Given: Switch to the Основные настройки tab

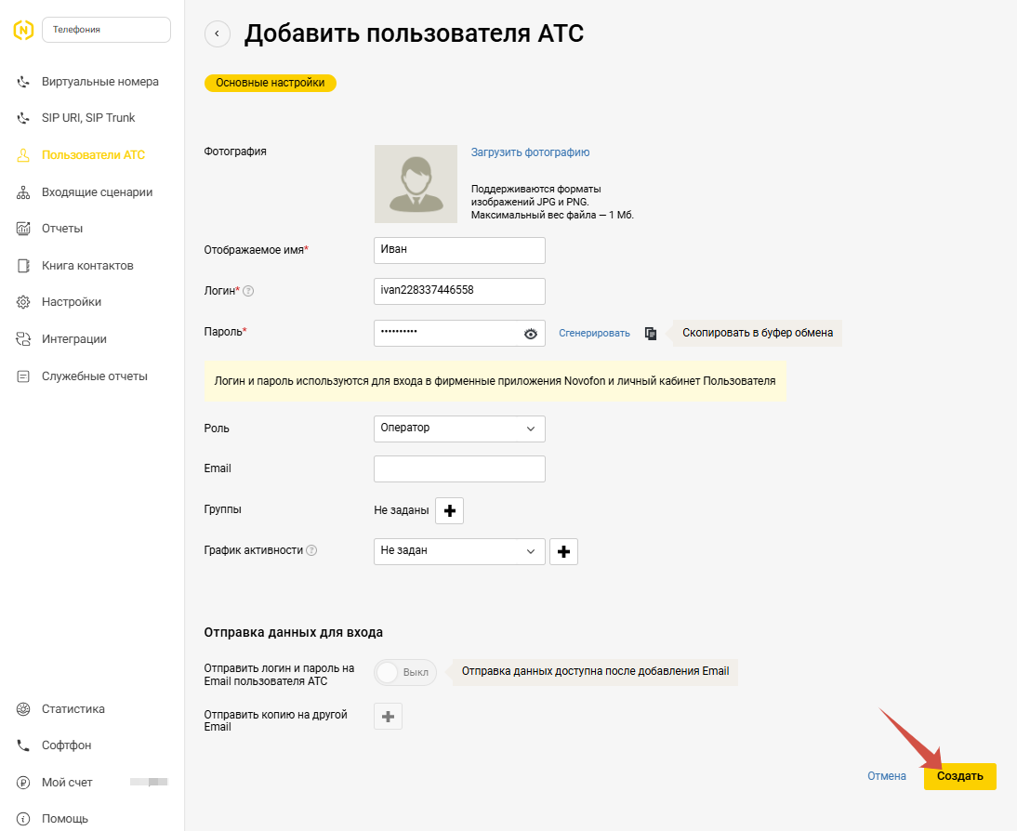Looking at the screenshot, I should click(x=270, y=83).
